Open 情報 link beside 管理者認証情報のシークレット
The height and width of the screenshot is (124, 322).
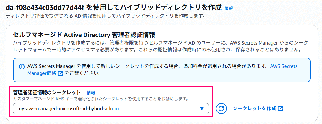(x=91, y=92)
